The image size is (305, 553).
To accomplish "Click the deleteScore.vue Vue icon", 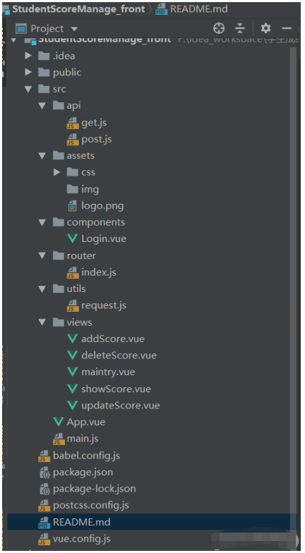I will pyautogui.click(x=72, y=355).
